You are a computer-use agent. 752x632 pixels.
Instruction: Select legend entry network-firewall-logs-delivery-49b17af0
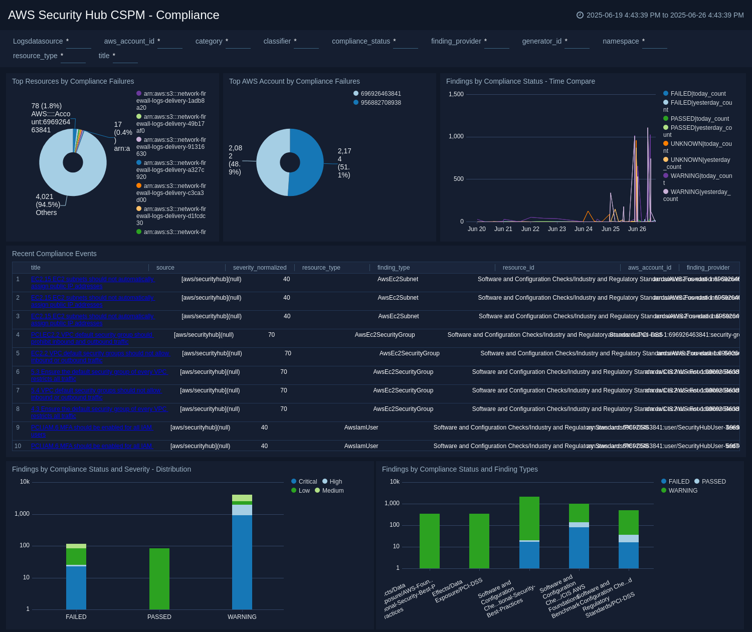[x=171, y=124]
